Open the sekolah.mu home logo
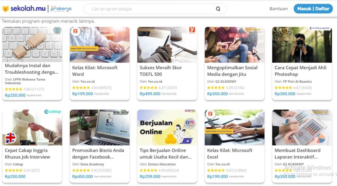337x186 pixels. click(x=24, y=9)
